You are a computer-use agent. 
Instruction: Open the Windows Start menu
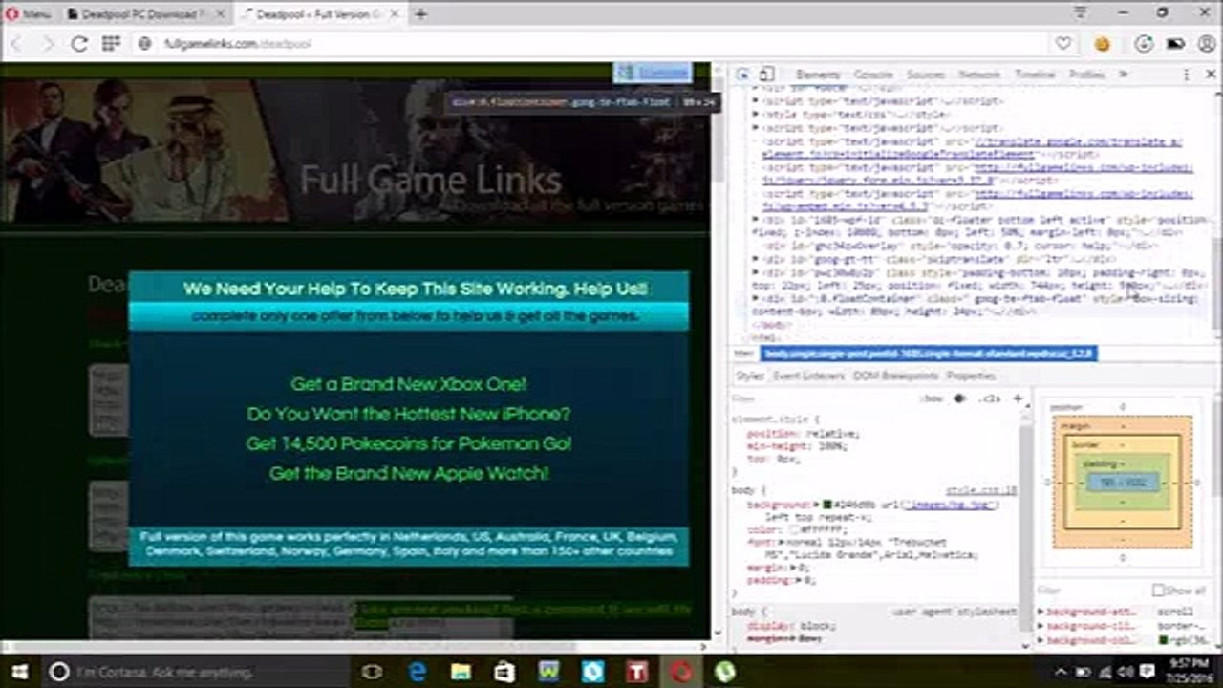[20, 672]
